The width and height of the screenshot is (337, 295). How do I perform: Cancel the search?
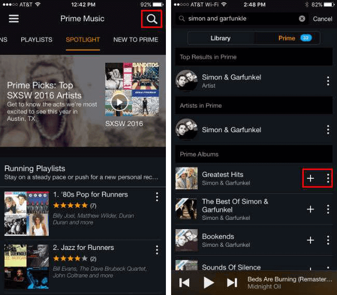(x=322, y=19)
